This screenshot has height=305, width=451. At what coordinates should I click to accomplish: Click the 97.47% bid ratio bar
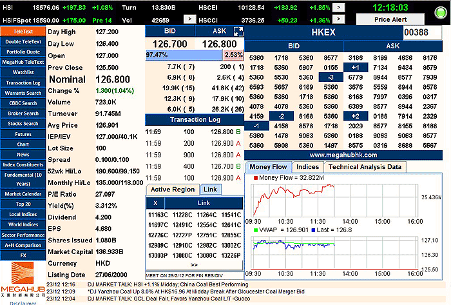tap(184, 55)
